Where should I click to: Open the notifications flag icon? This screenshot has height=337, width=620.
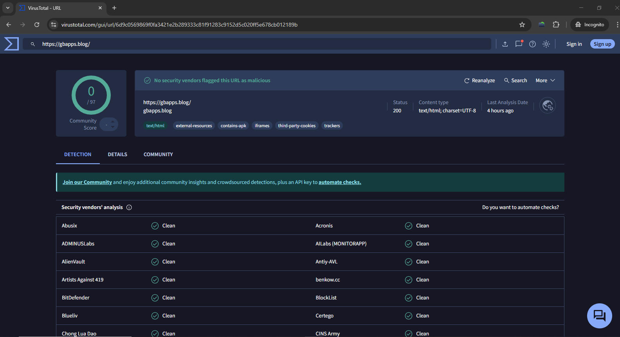(x=519, y=44)
